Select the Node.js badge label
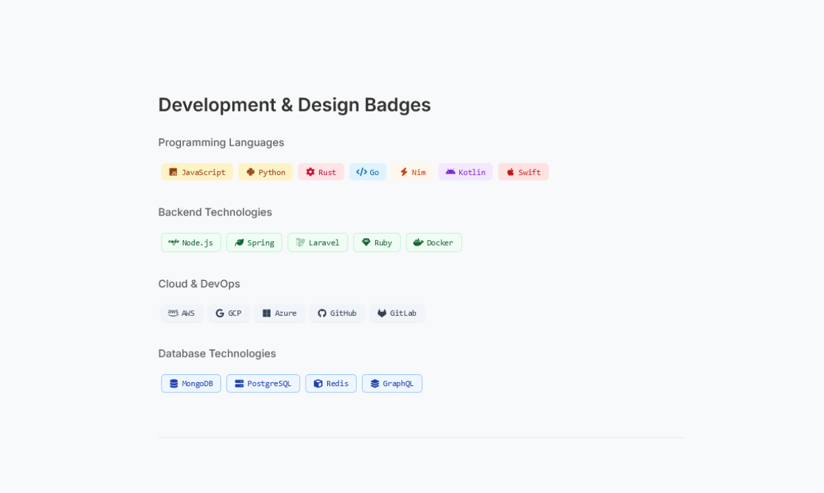 tap(198, 243)
